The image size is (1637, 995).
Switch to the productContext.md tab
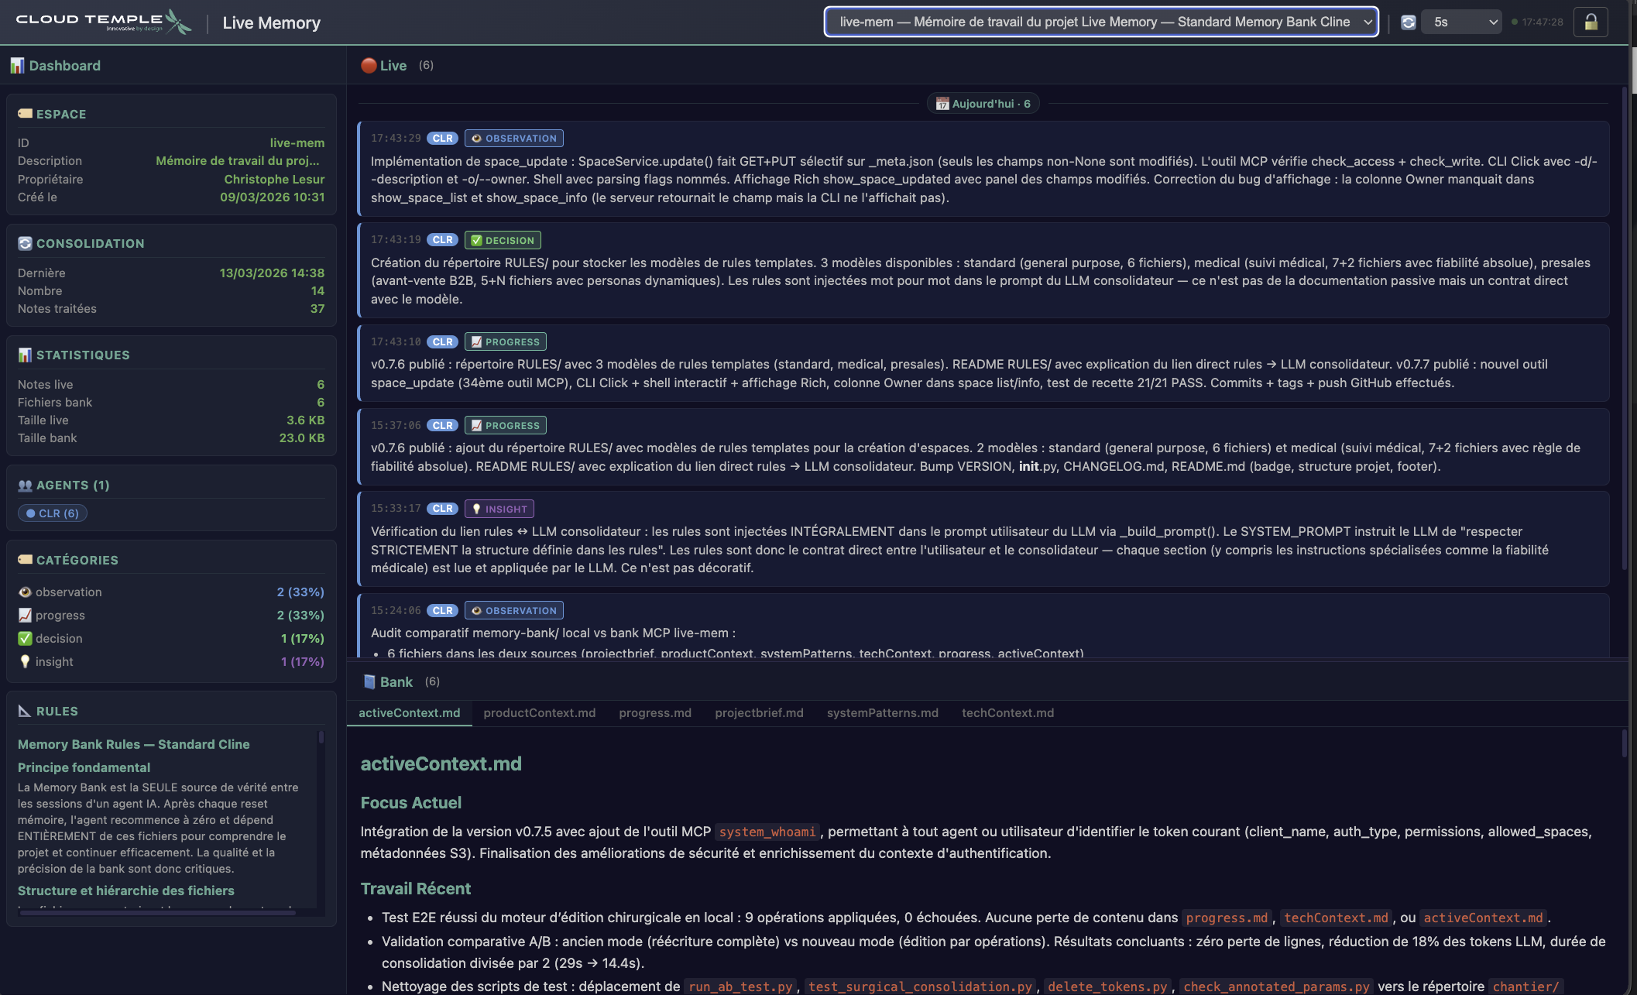coord(539,712)
